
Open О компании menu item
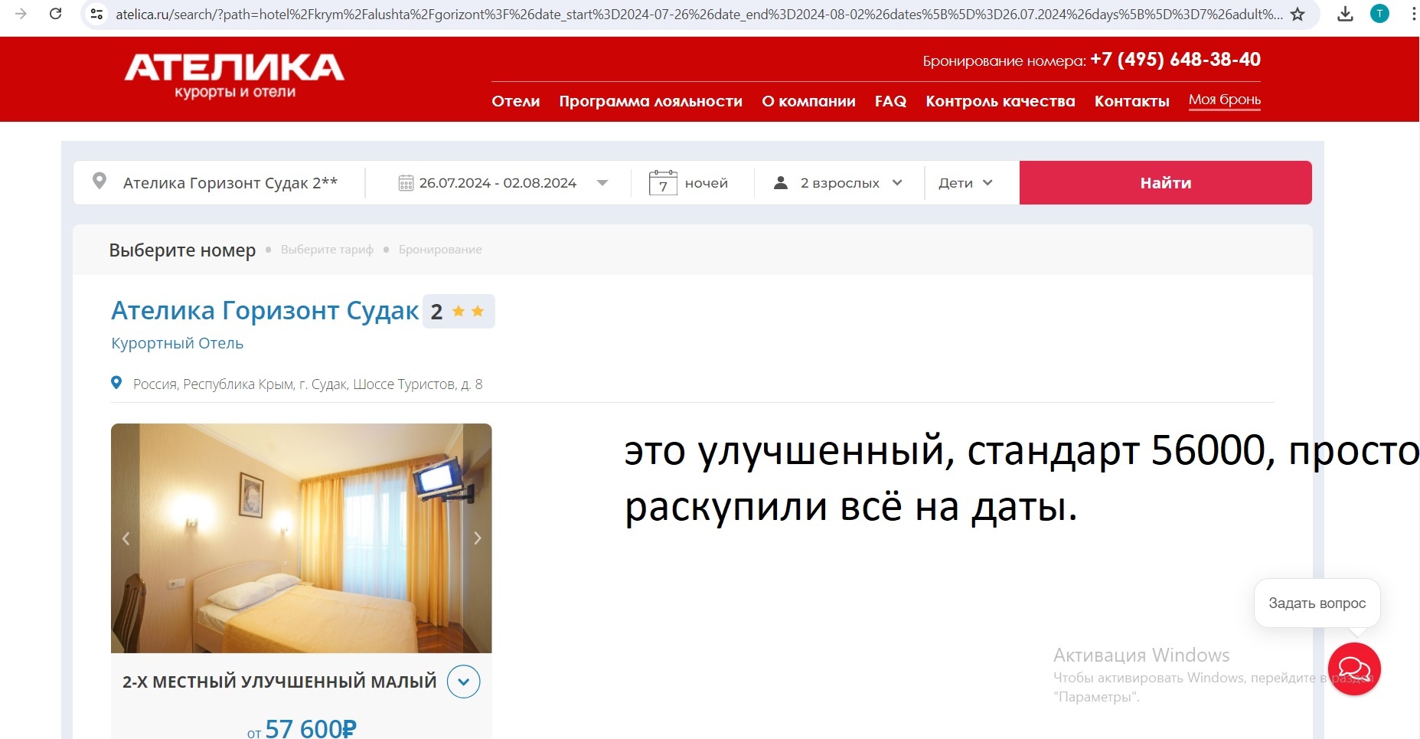[808, 101]
